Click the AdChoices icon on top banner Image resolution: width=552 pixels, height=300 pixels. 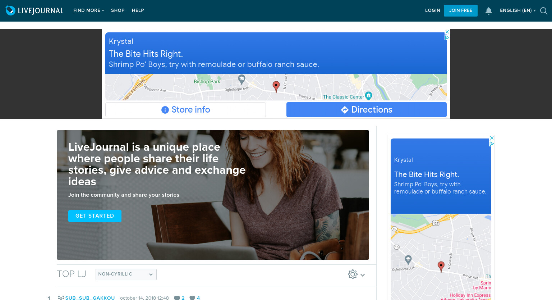[x=447, y=37]
